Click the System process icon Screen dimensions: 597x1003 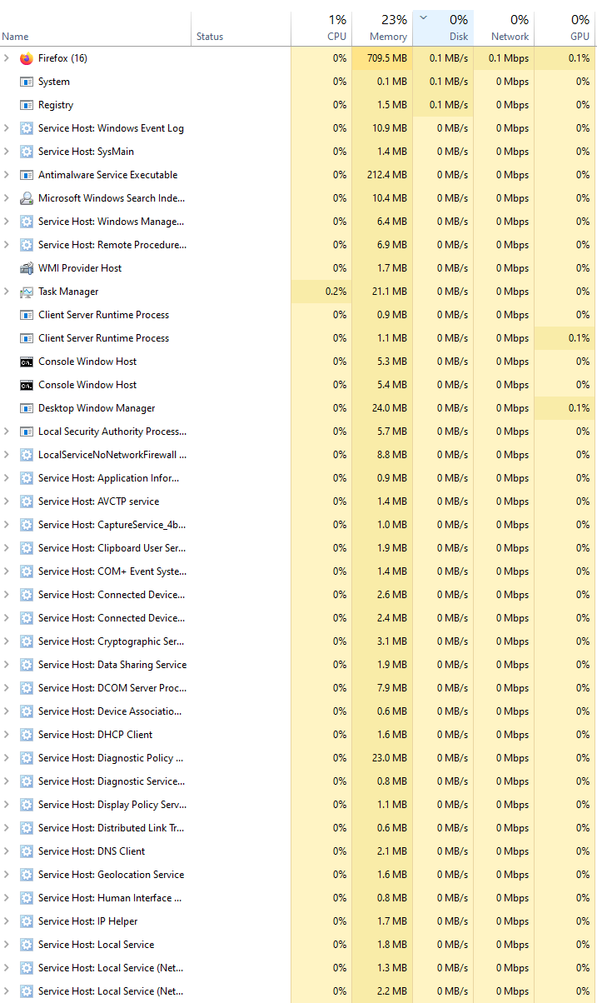click(x=26, y=82)
